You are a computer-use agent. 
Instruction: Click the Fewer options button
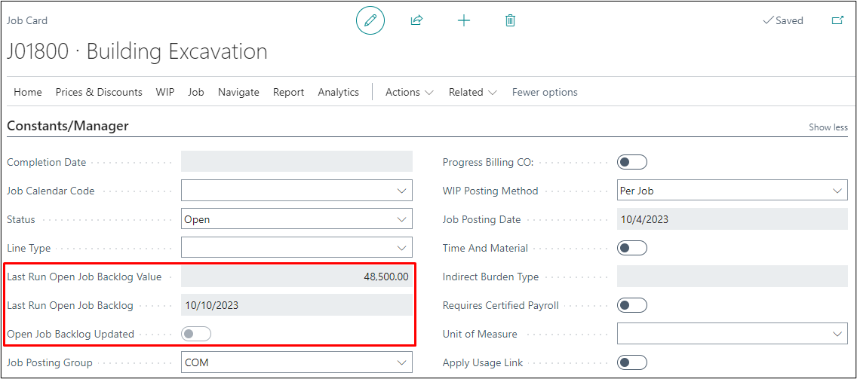(545, 92)
